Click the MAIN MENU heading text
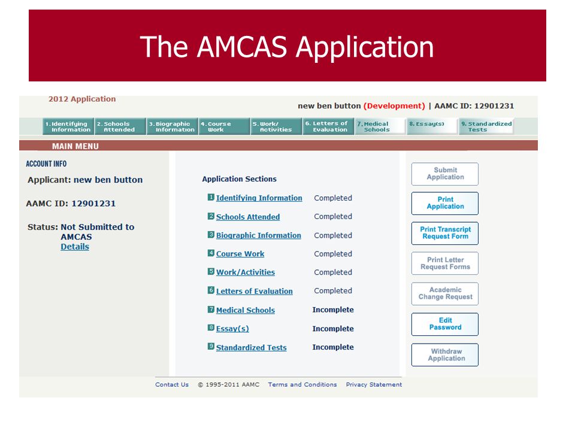The height and width of the screenshot is (431, 575). 75,146
